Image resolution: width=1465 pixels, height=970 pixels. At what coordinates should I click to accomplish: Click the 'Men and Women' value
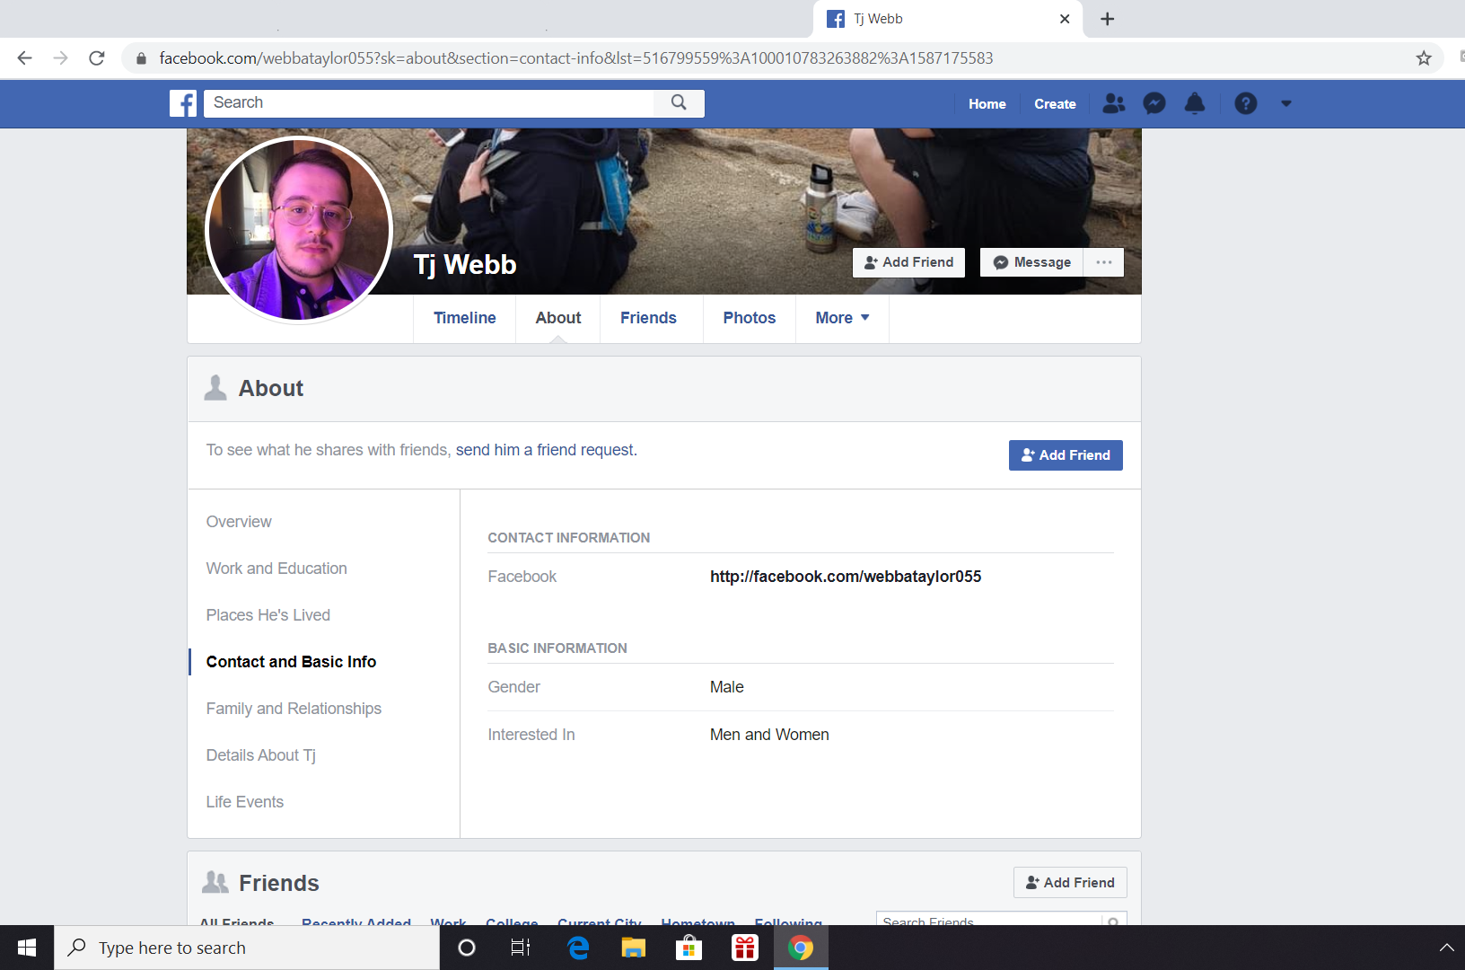pos(769,735)
